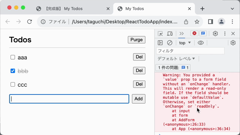Click the browser back arrow
The image size is (240, 135).
click(x=7, y=22)
